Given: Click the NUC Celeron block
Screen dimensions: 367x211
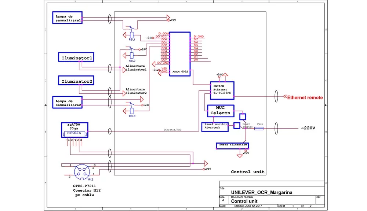Looking at the screenshot, I should point(221,111).
